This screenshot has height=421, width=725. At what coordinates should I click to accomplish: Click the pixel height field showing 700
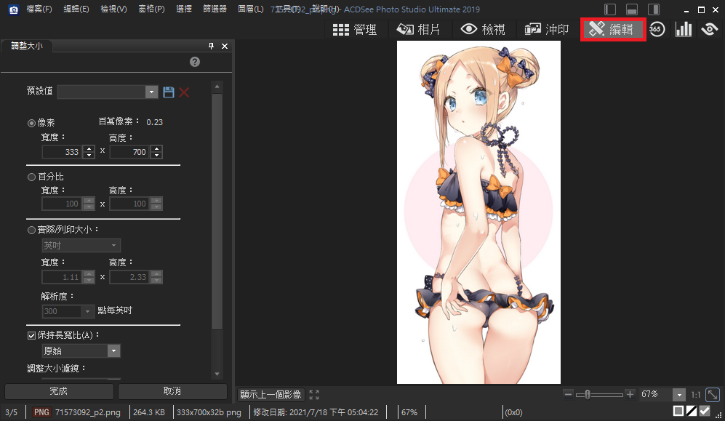[130, 152]
